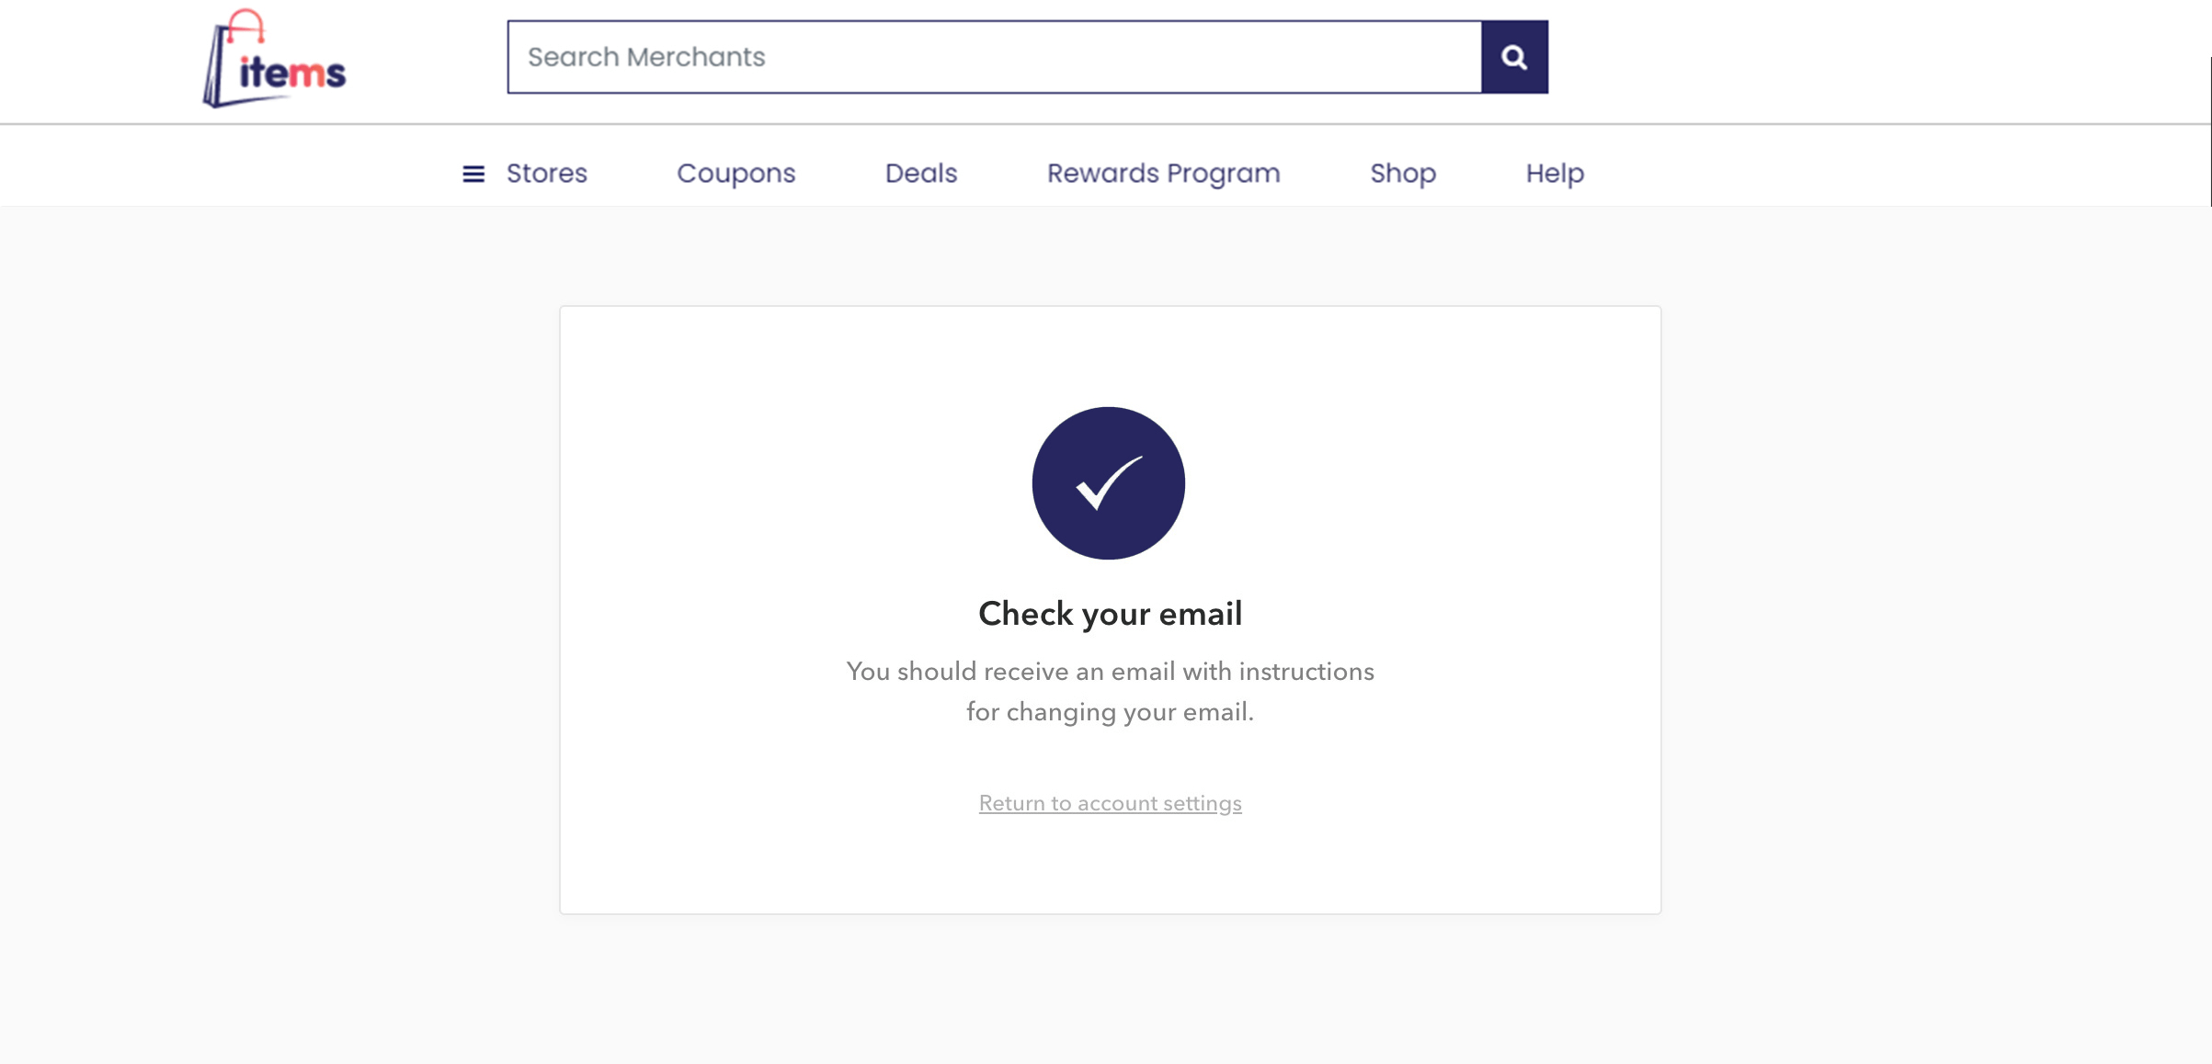Open the Rewards Program section

pyautogui.click(x=1163, y=174)
